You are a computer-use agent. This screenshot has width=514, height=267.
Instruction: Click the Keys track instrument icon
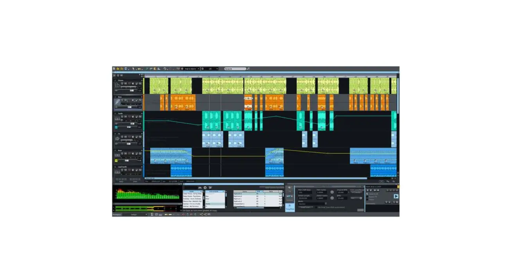[117, 155]
